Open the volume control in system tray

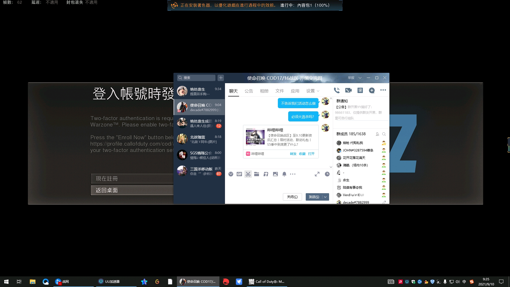pyautogui.click(x=458, y=282)
